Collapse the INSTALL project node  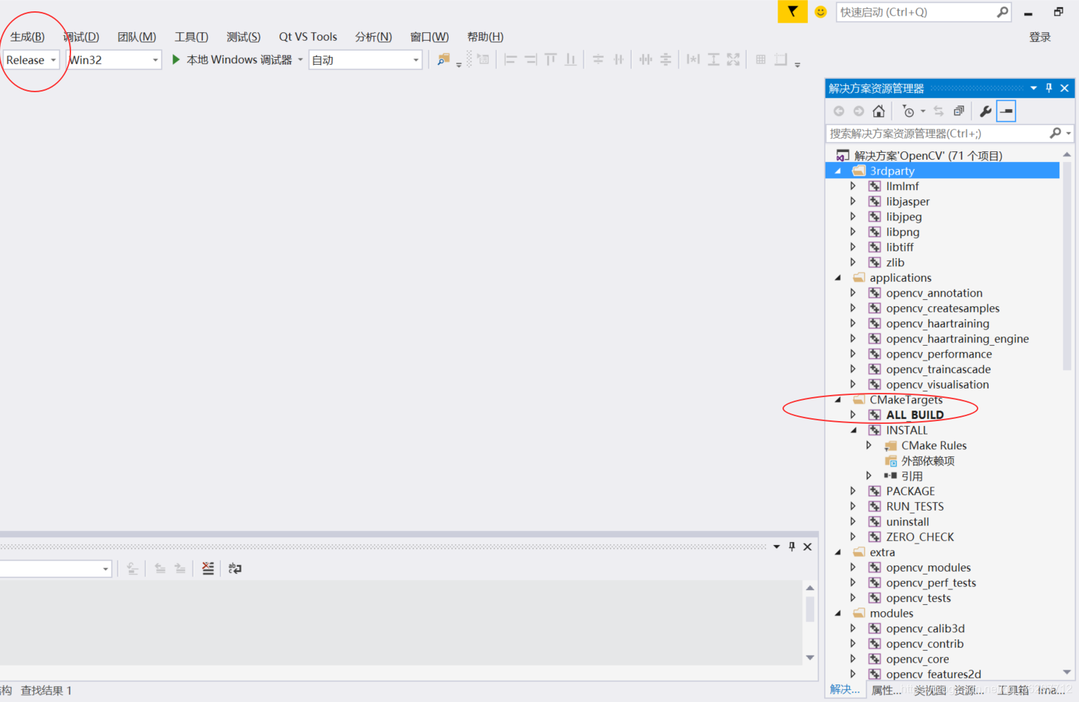854,430
